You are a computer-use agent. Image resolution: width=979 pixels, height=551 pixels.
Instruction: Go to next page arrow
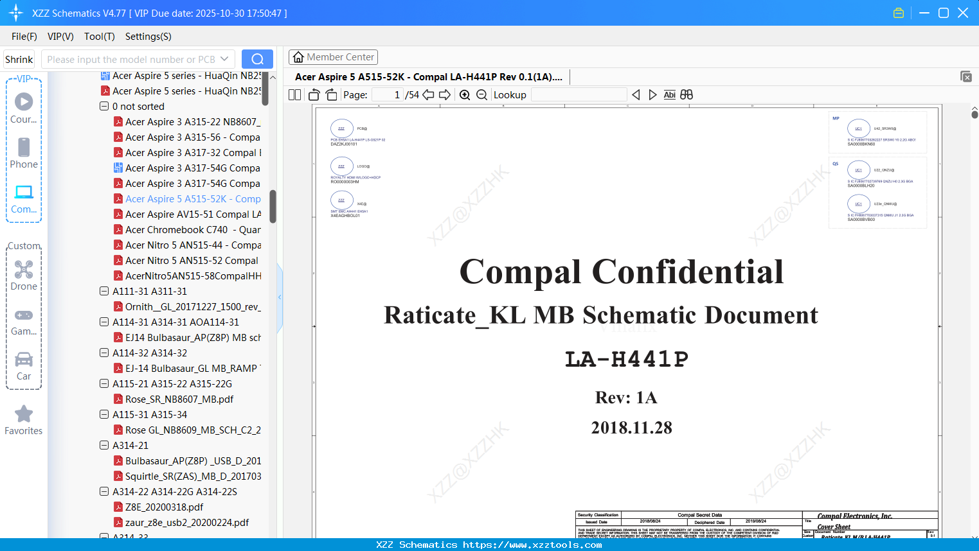pyautogui.click(x=445, y=95)
